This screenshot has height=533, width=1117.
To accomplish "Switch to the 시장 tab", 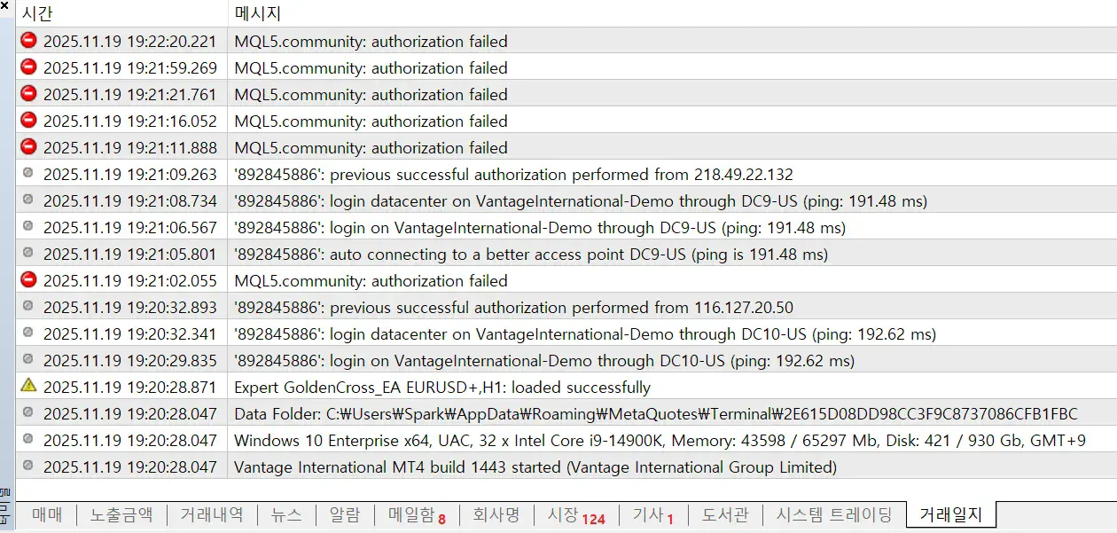I will 575,514.
